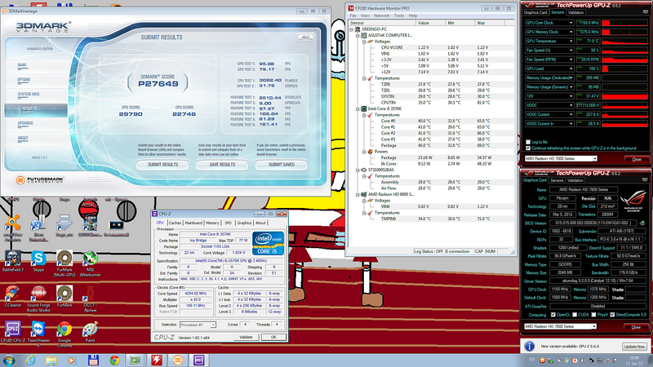Open Windows Media Player in taskbar
Screen dimensions: 653x367
tap(71, 360)
